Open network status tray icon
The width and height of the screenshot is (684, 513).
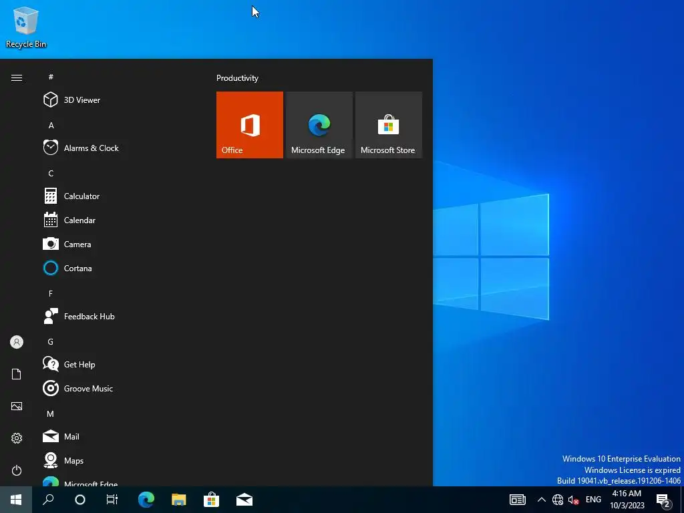tap(558, 500)
